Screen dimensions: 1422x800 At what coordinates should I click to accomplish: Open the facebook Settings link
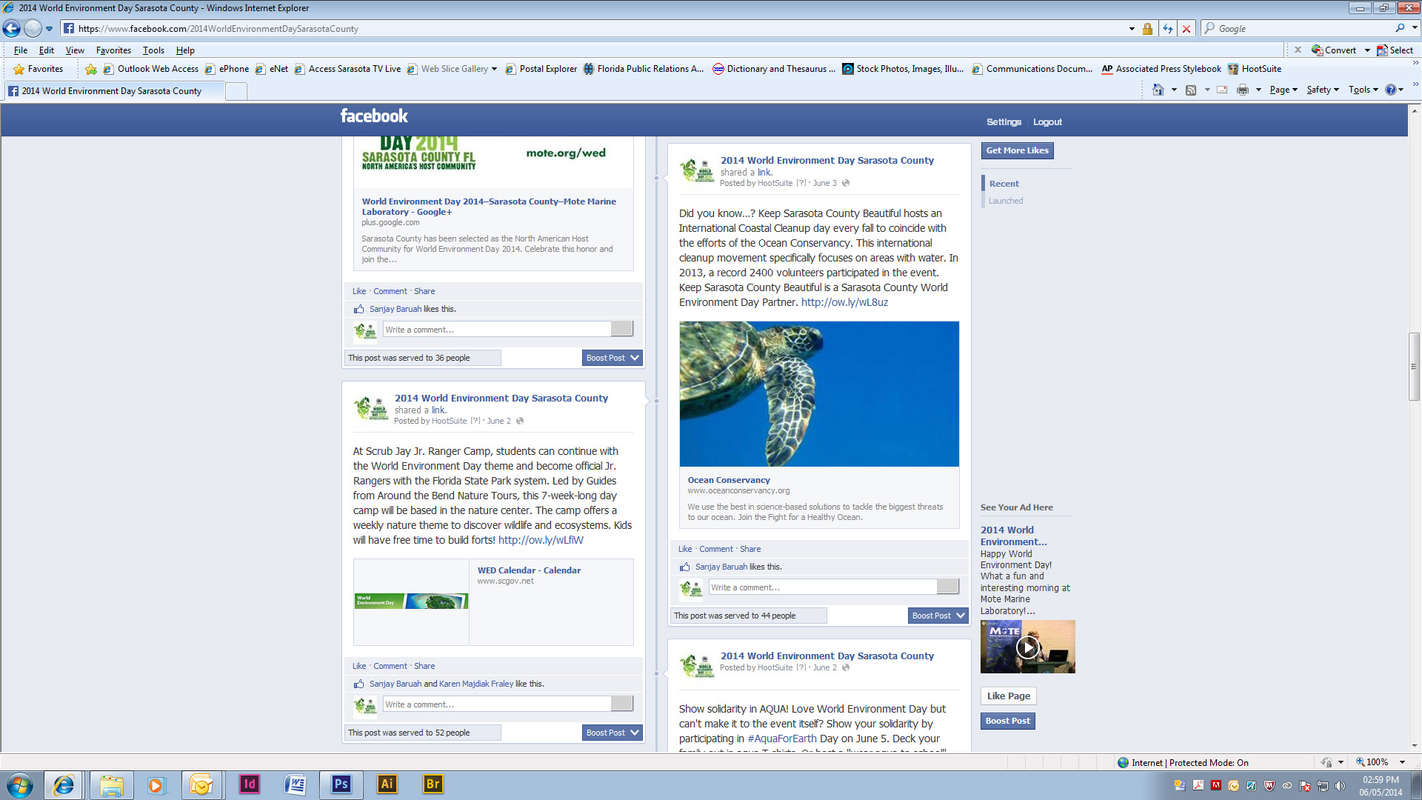[1004, 122]
